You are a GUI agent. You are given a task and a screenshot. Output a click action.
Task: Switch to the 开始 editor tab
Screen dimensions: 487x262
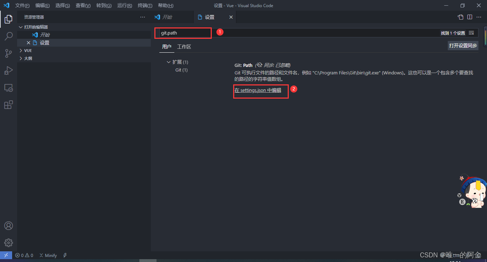pos(172,17)
